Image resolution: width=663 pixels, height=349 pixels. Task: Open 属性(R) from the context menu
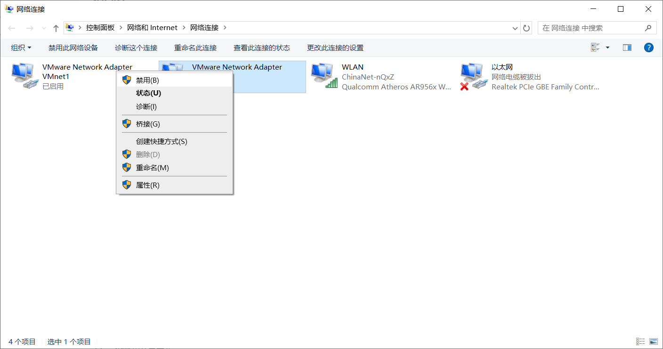point(175,185)
